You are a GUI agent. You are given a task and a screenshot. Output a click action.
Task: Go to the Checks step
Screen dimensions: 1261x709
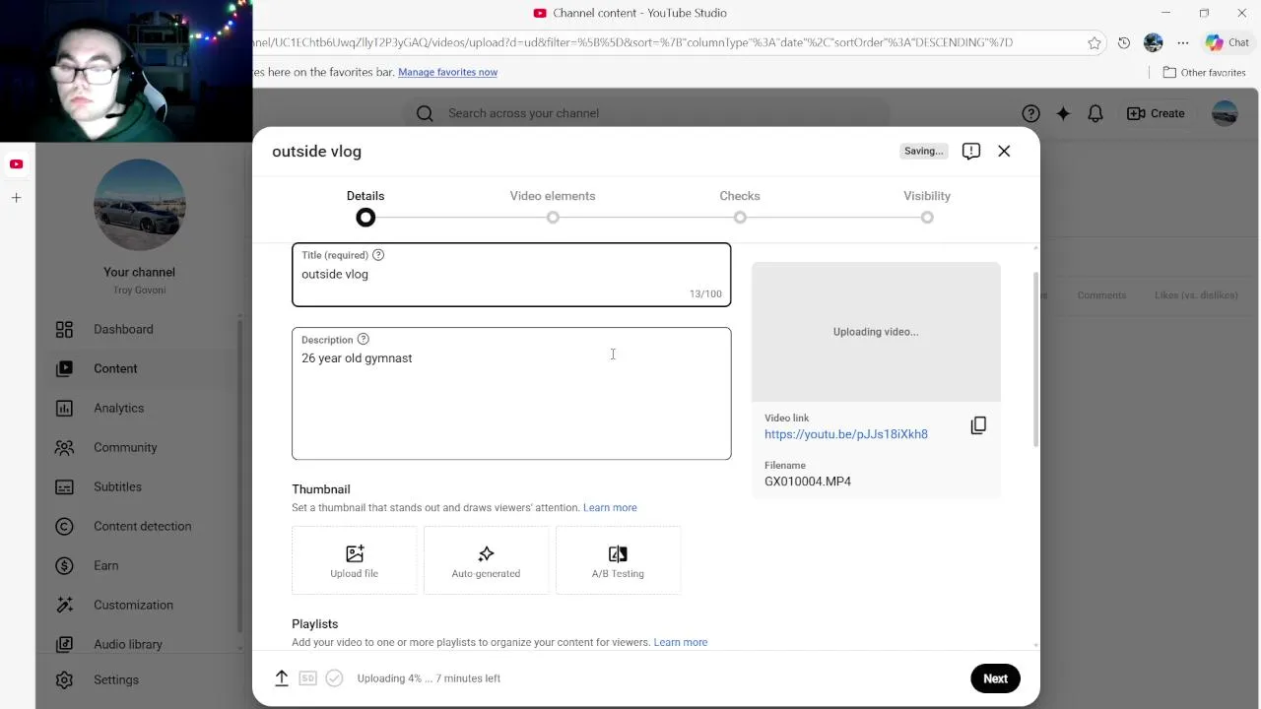[740, 207]
